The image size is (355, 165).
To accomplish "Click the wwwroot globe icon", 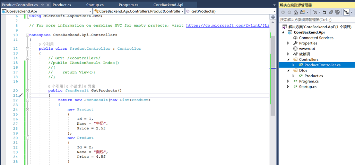I will (x=295, y=48).
